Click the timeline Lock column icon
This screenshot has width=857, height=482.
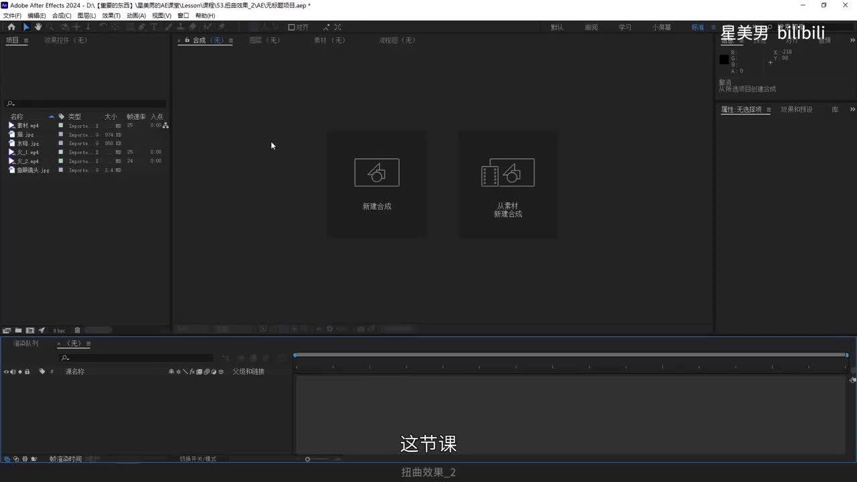coord(27,372)
